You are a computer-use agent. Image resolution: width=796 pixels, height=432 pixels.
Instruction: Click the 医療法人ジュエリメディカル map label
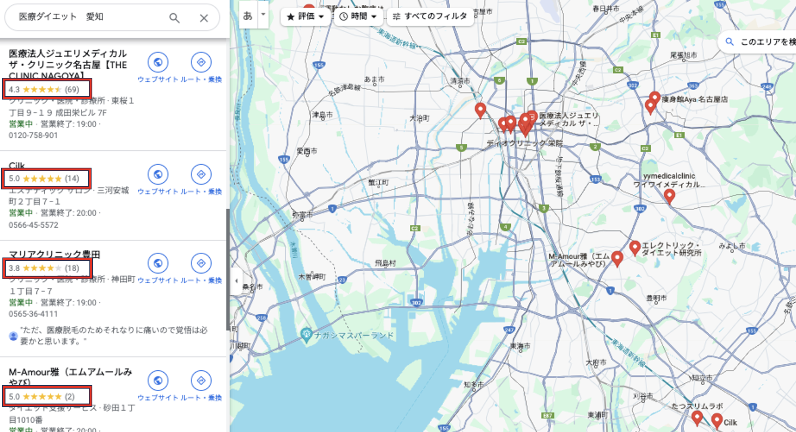tap(569, 120)
